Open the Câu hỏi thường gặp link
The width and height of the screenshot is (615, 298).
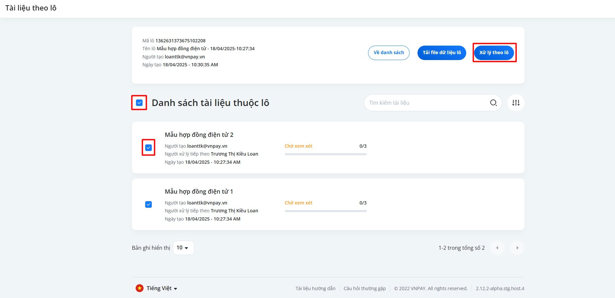click(364, 288)
